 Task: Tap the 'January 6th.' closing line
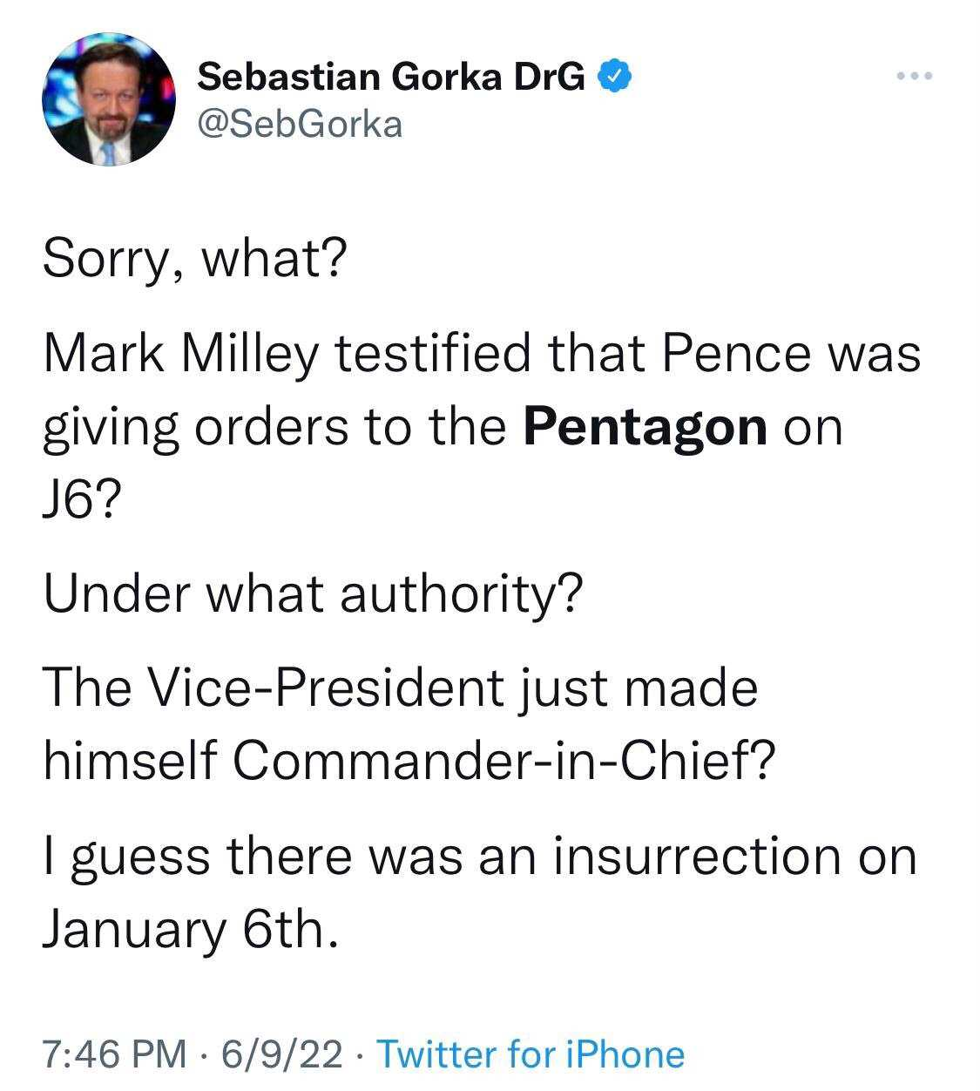[190, 930]
